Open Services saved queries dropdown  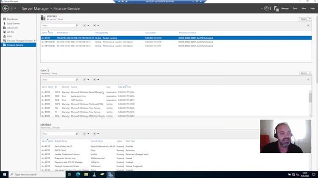click(96, 133)
